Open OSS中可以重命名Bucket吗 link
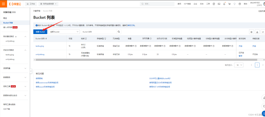Screen dimensions: 265x117 point(160,78)
